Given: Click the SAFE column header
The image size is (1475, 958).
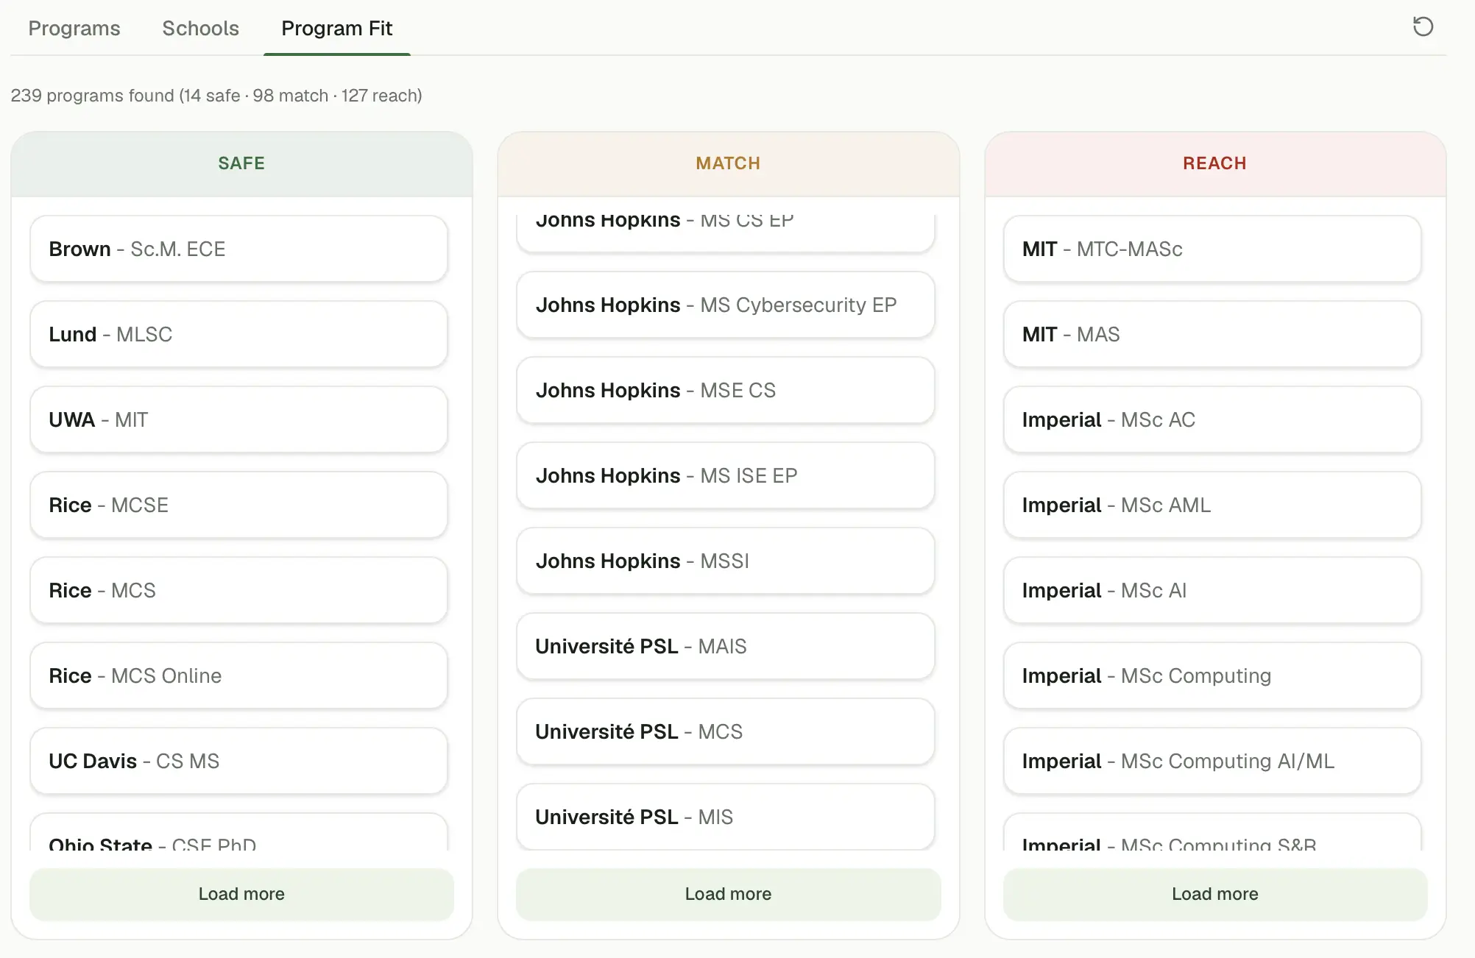Looking at the screenshot, I should click(x=241, y=163).
